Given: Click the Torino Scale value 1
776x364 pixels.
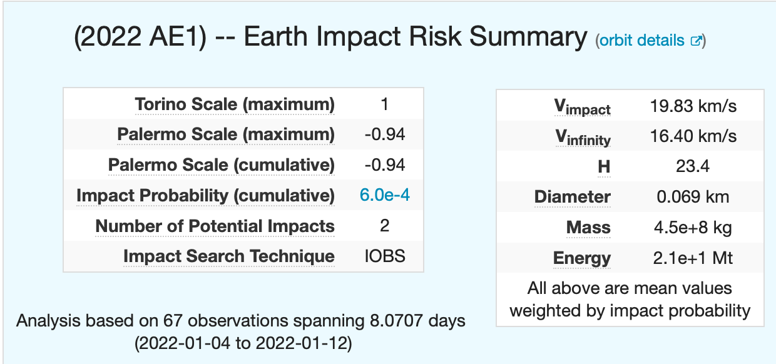Looking at the screenshot, I should pyautogui.click(x=385, y=104).
